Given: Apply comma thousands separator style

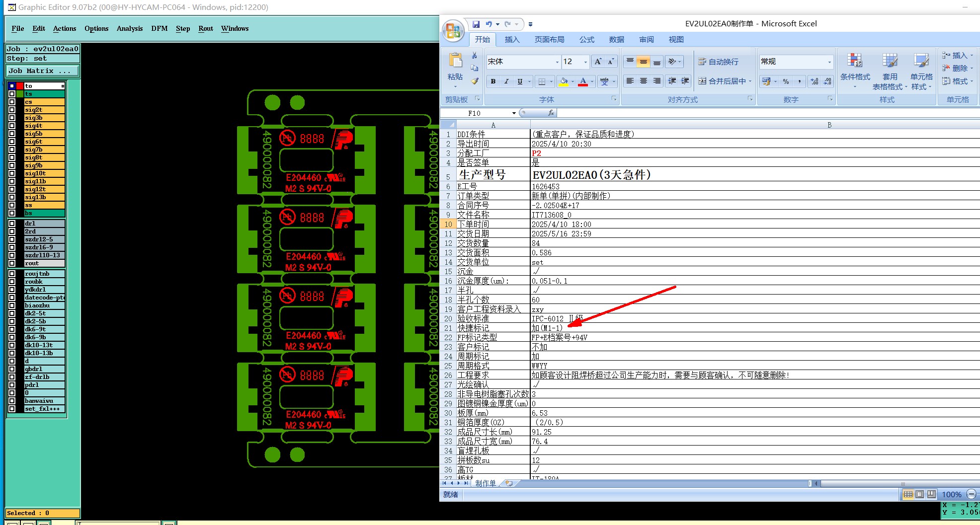Looking at the screenshot, I should [x=799, y=81].
